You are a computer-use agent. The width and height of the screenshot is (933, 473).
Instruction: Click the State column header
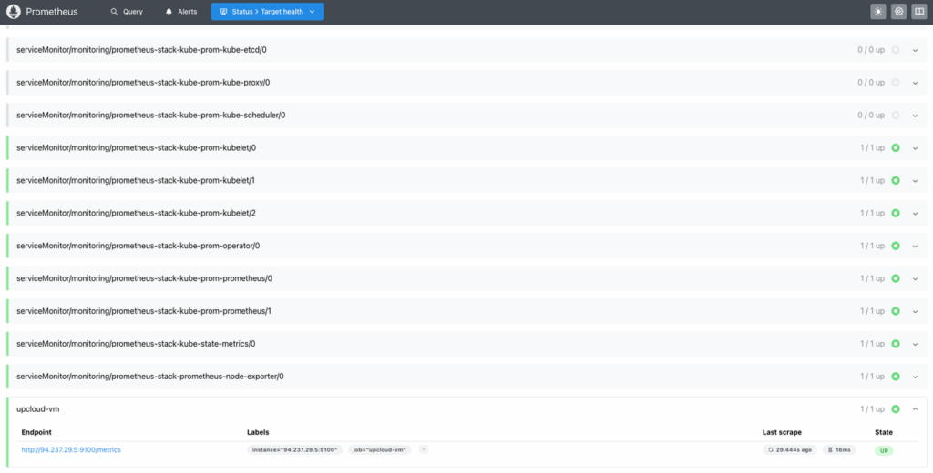point(884,432)
